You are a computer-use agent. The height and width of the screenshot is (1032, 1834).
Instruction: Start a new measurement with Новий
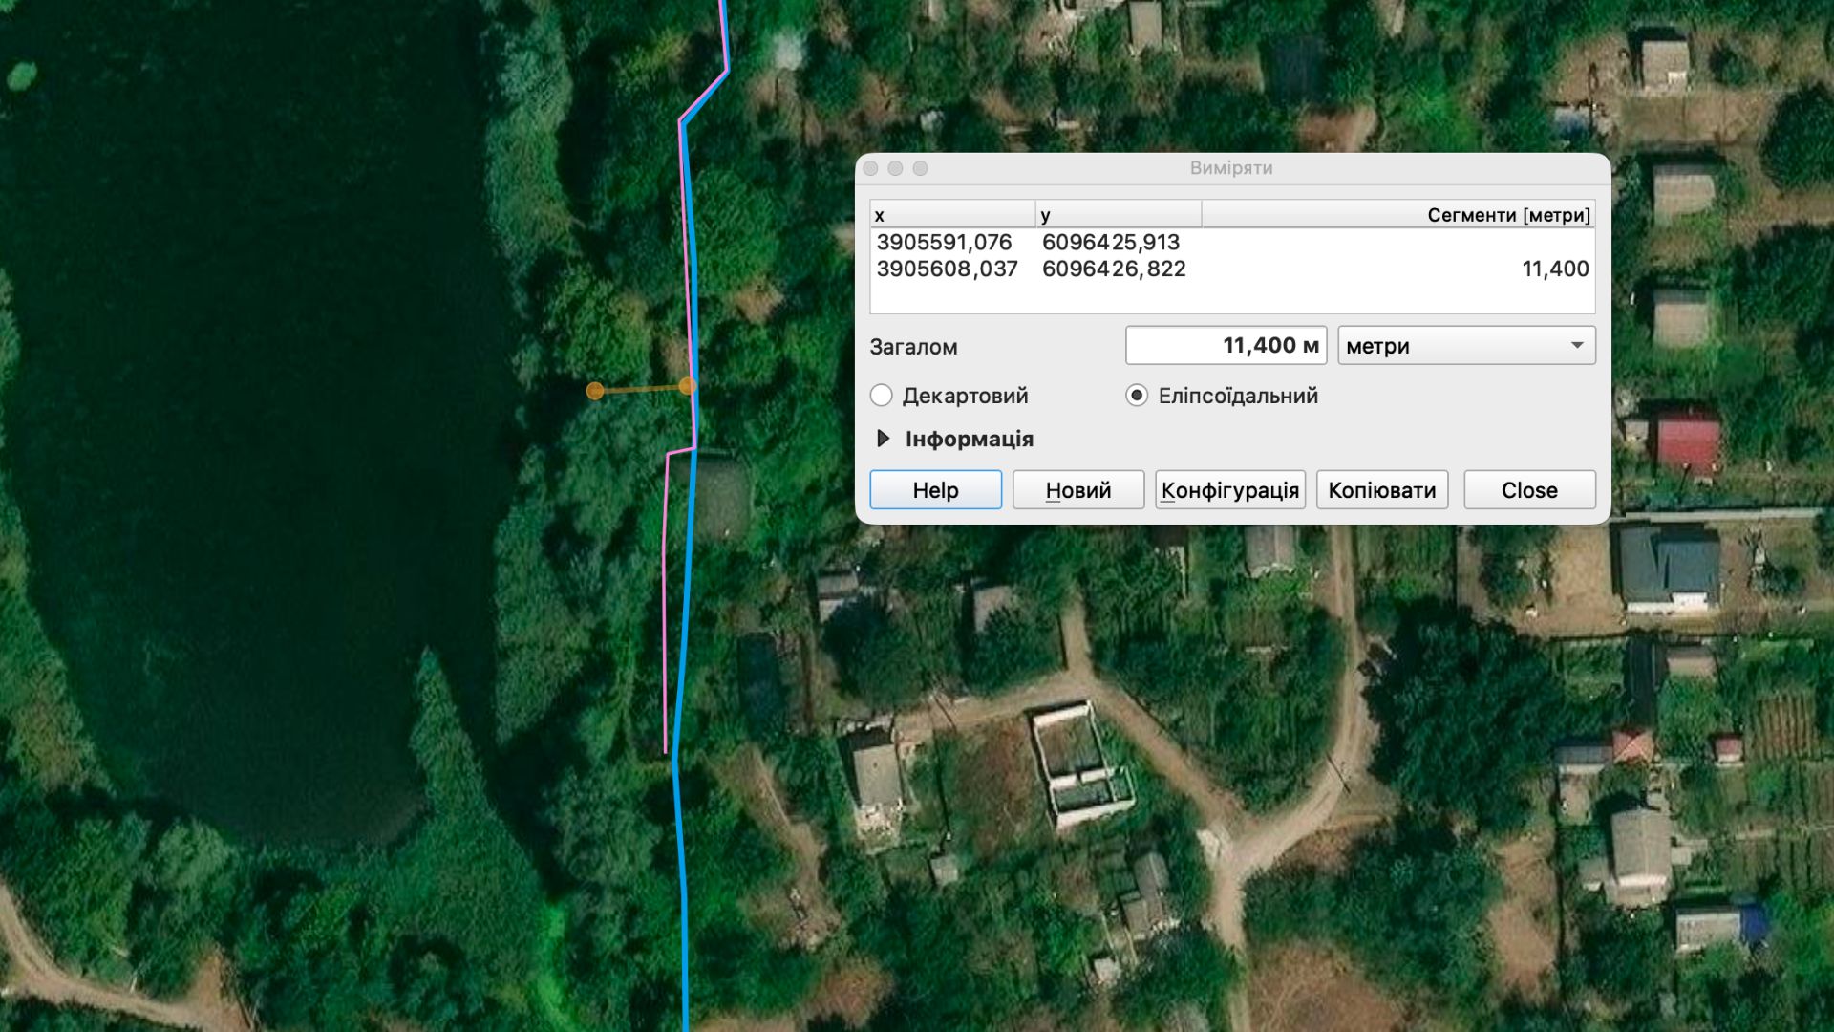tap(1078, 490)
